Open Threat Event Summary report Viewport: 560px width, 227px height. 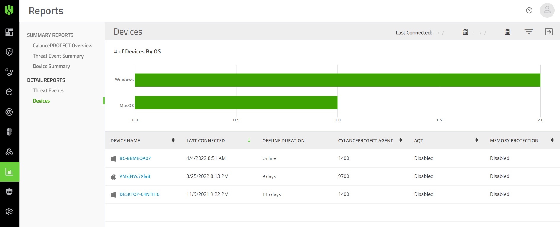pyautogui.click(x=58, y=56)
